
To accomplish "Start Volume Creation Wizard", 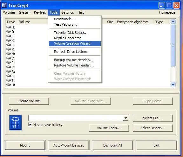I will tap(75, 43).
